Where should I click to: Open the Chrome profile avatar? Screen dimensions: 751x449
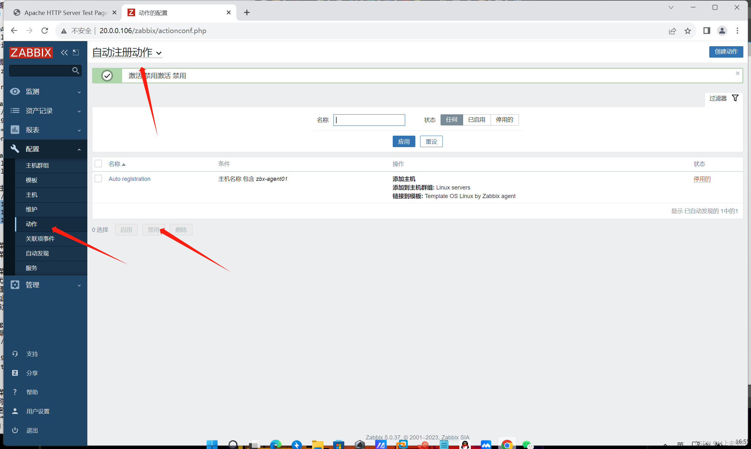722,31
